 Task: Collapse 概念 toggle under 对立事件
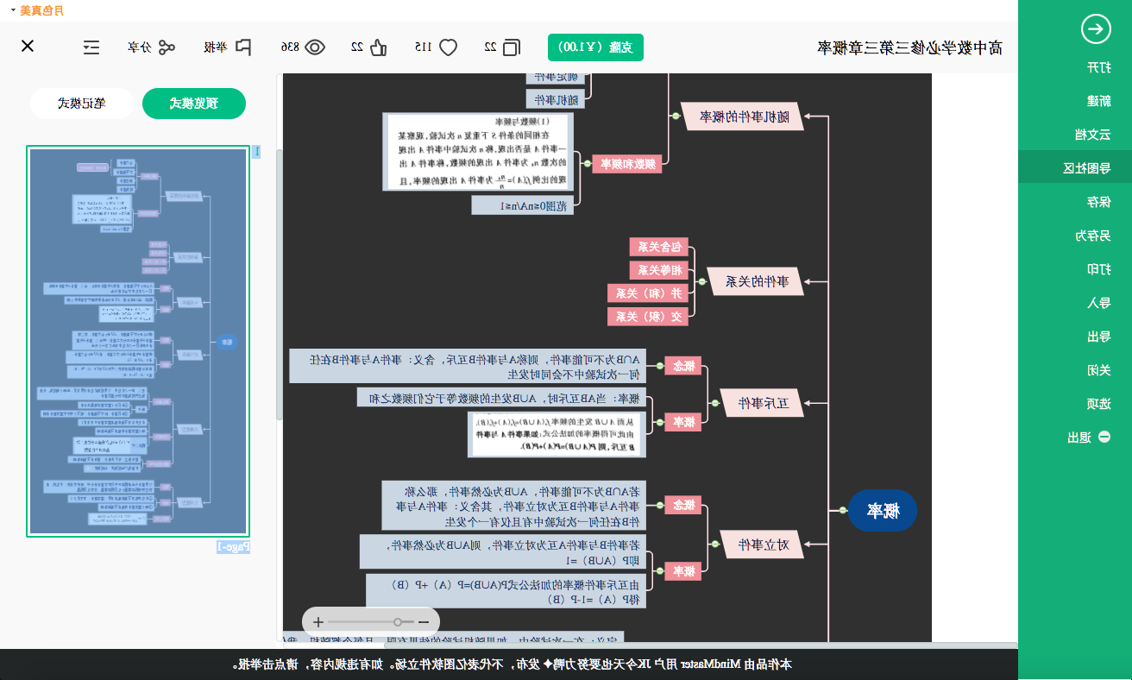(x=660, y=505)
